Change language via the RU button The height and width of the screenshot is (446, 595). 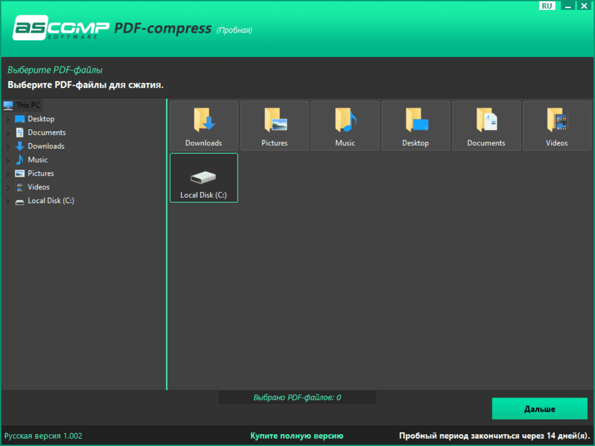pos(546,5)
